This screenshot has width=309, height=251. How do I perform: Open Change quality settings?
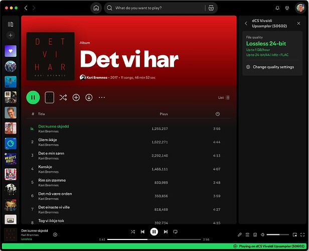(270, 67)
